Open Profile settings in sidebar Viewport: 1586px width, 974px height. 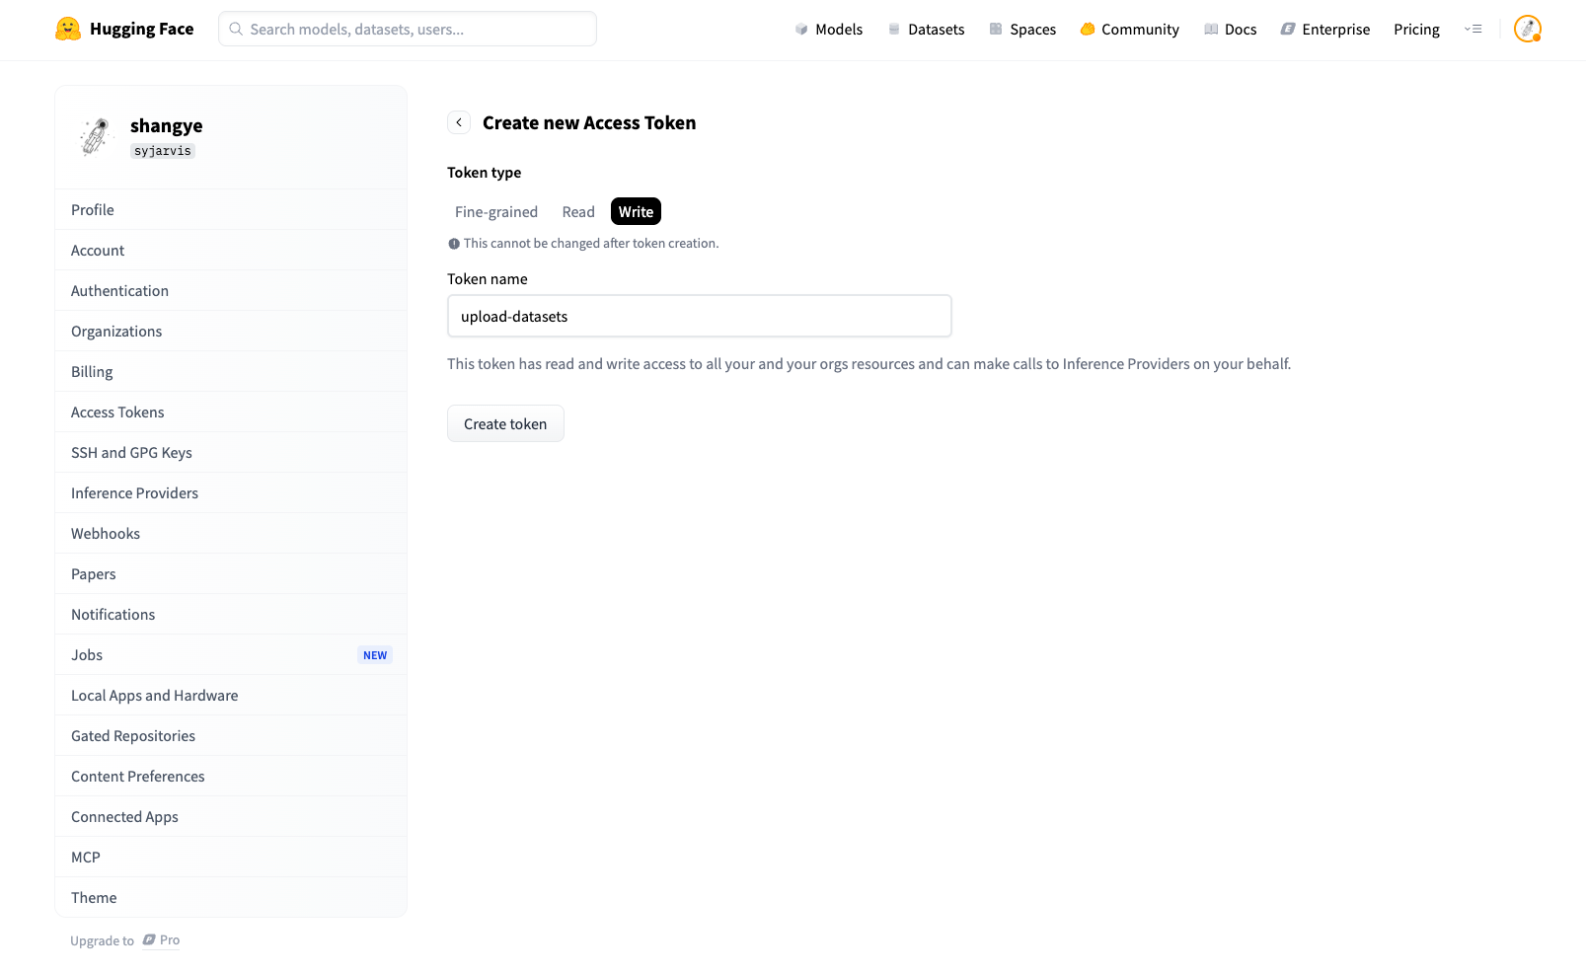[x=231, y=210]
